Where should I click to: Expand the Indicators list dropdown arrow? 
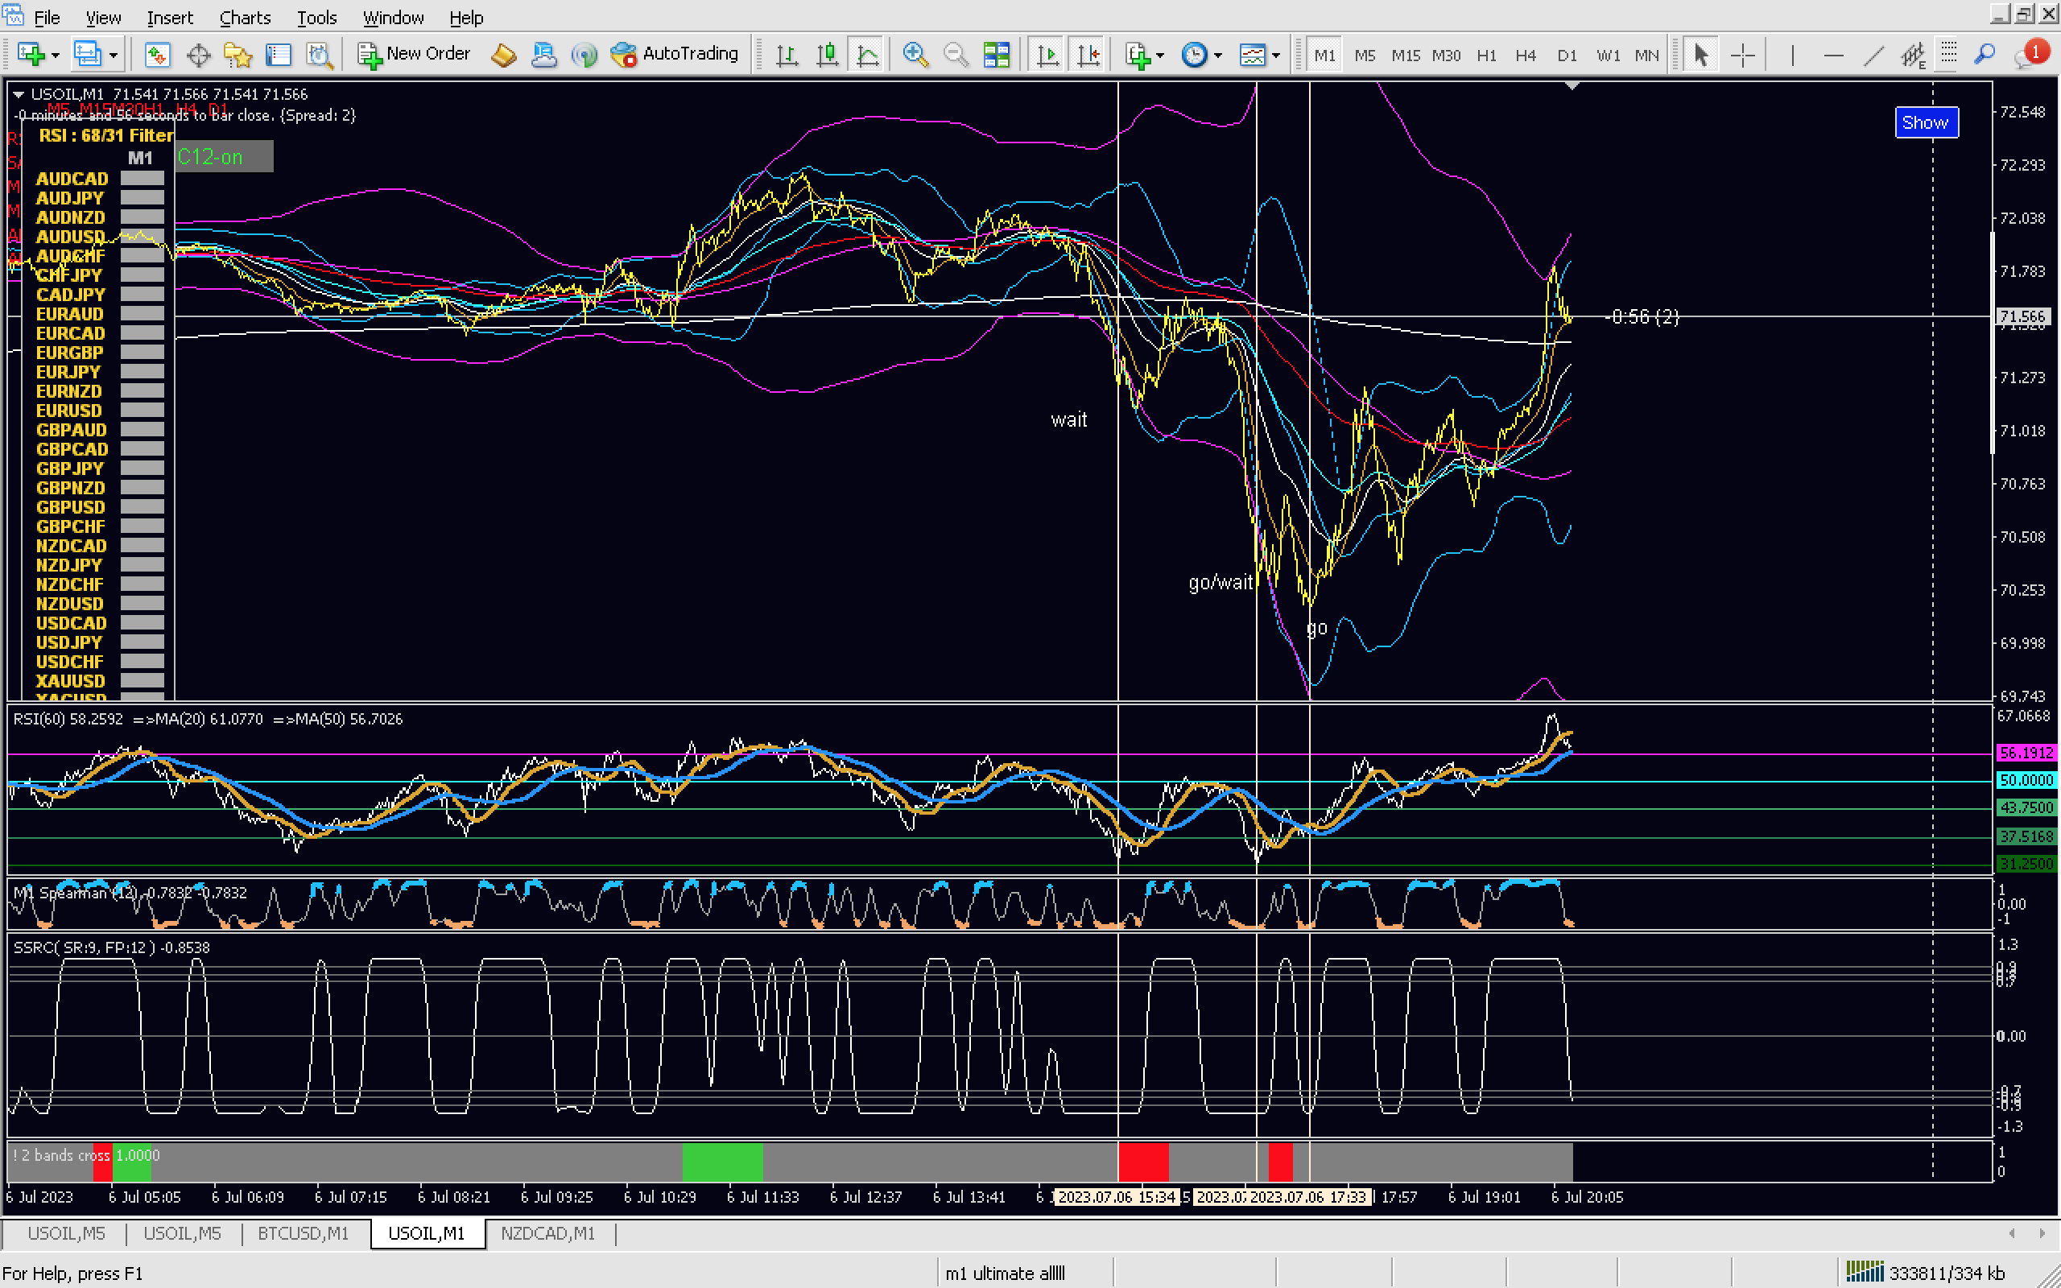pyautogui.click(x=1160, y=56)
